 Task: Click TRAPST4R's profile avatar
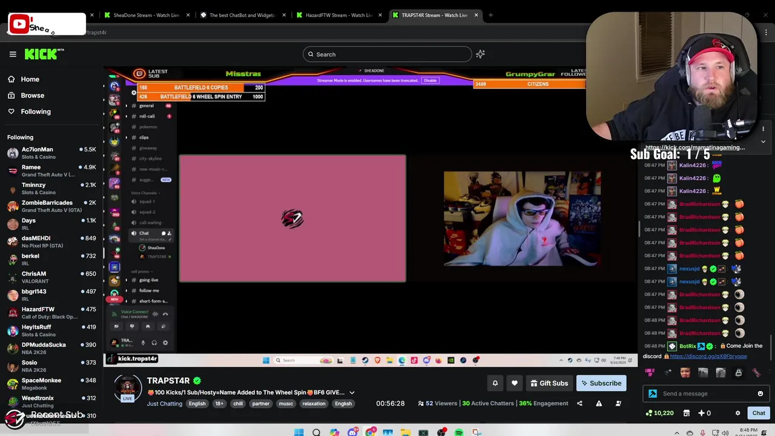pos(128,388)
